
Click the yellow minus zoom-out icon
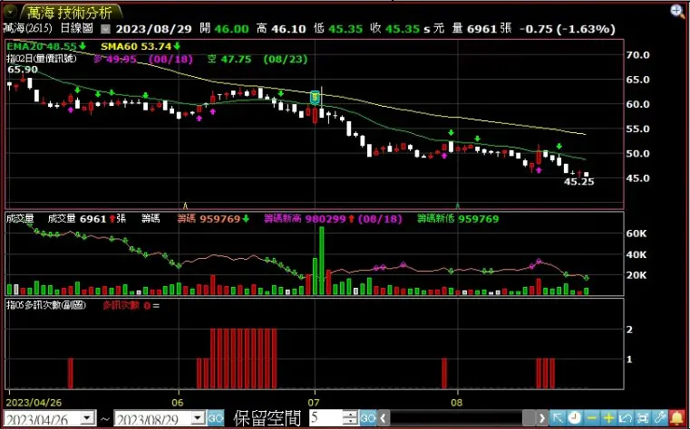[x=592, y=417]
